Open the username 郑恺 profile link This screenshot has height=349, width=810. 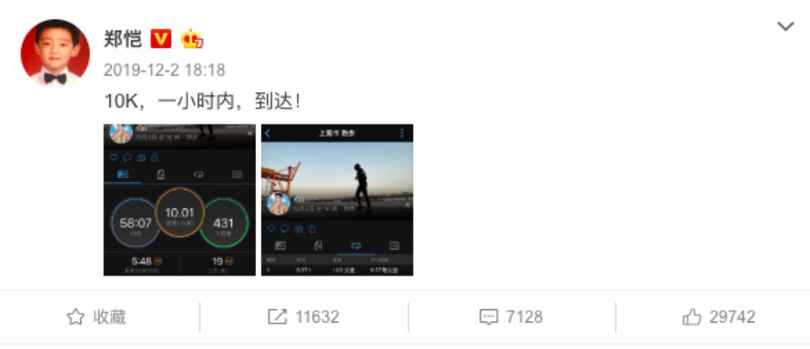point(123,39)
